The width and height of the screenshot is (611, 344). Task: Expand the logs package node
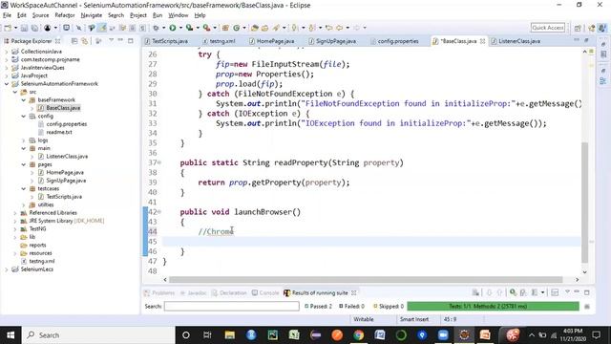[23, 140]
